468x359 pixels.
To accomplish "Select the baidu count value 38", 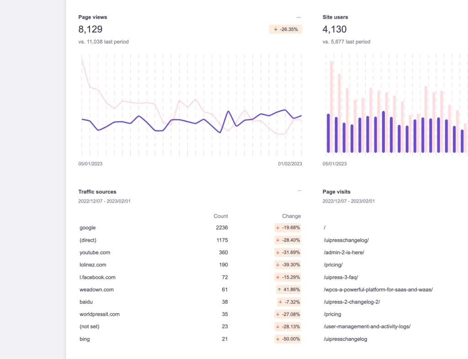I will click(225, 302).
